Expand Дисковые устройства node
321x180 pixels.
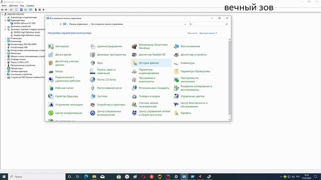click(x=6, y=26)
